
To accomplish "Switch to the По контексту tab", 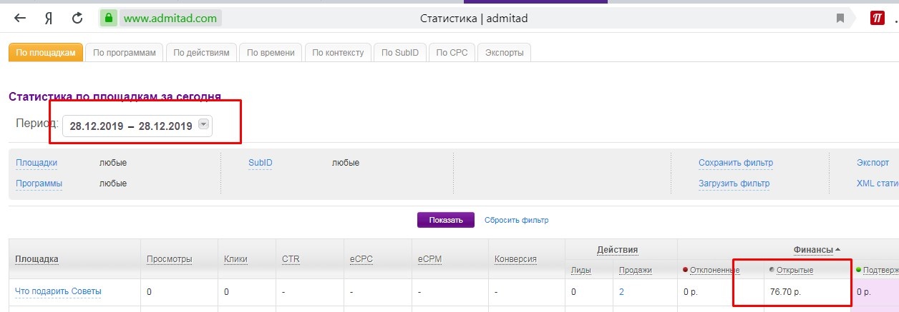I will [x=339, y=53].
